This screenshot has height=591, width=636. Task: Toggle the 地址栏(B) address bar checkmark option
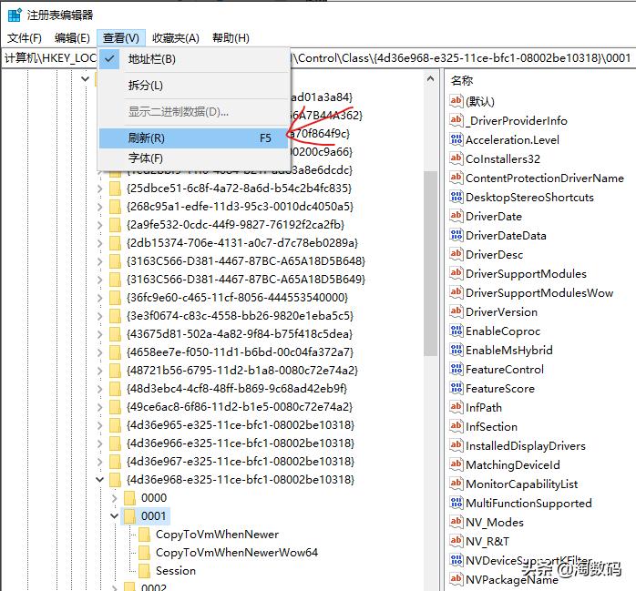pos(194,59)
